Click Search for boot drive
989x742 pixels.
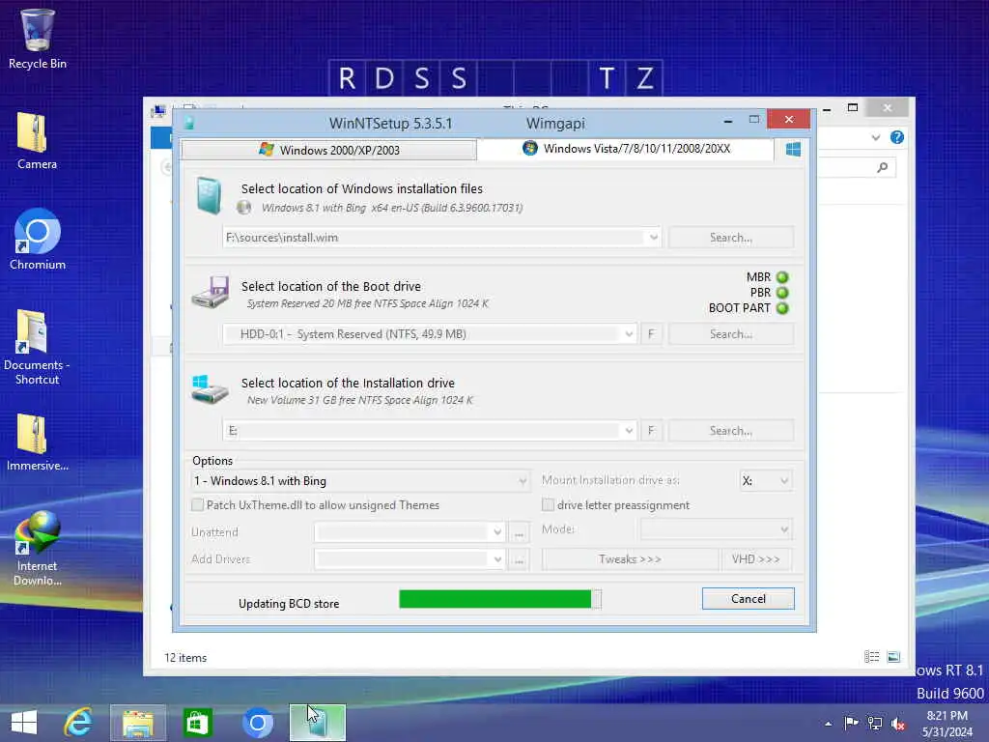click(x=731, y=334)
